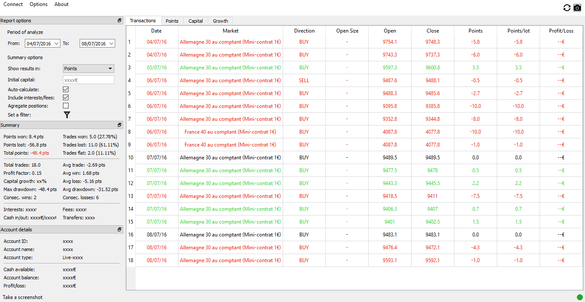
Task: Open the About menu
Action: point(61,4)
